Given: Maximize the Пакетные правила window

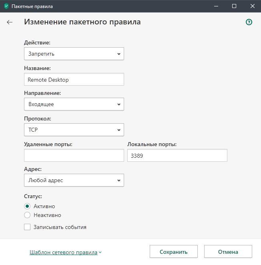Looking at the screenshot, I should point(234,6).
